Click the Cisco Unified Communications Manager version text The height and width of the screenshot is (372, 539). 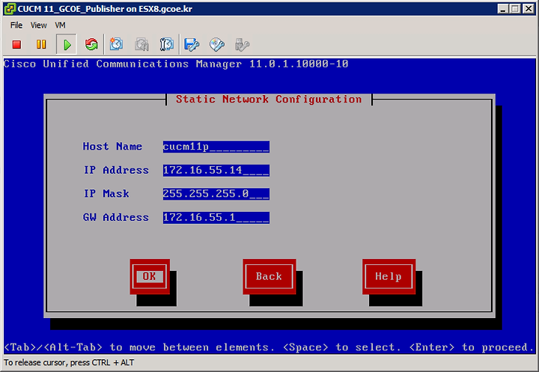click(x=176, y=64)
